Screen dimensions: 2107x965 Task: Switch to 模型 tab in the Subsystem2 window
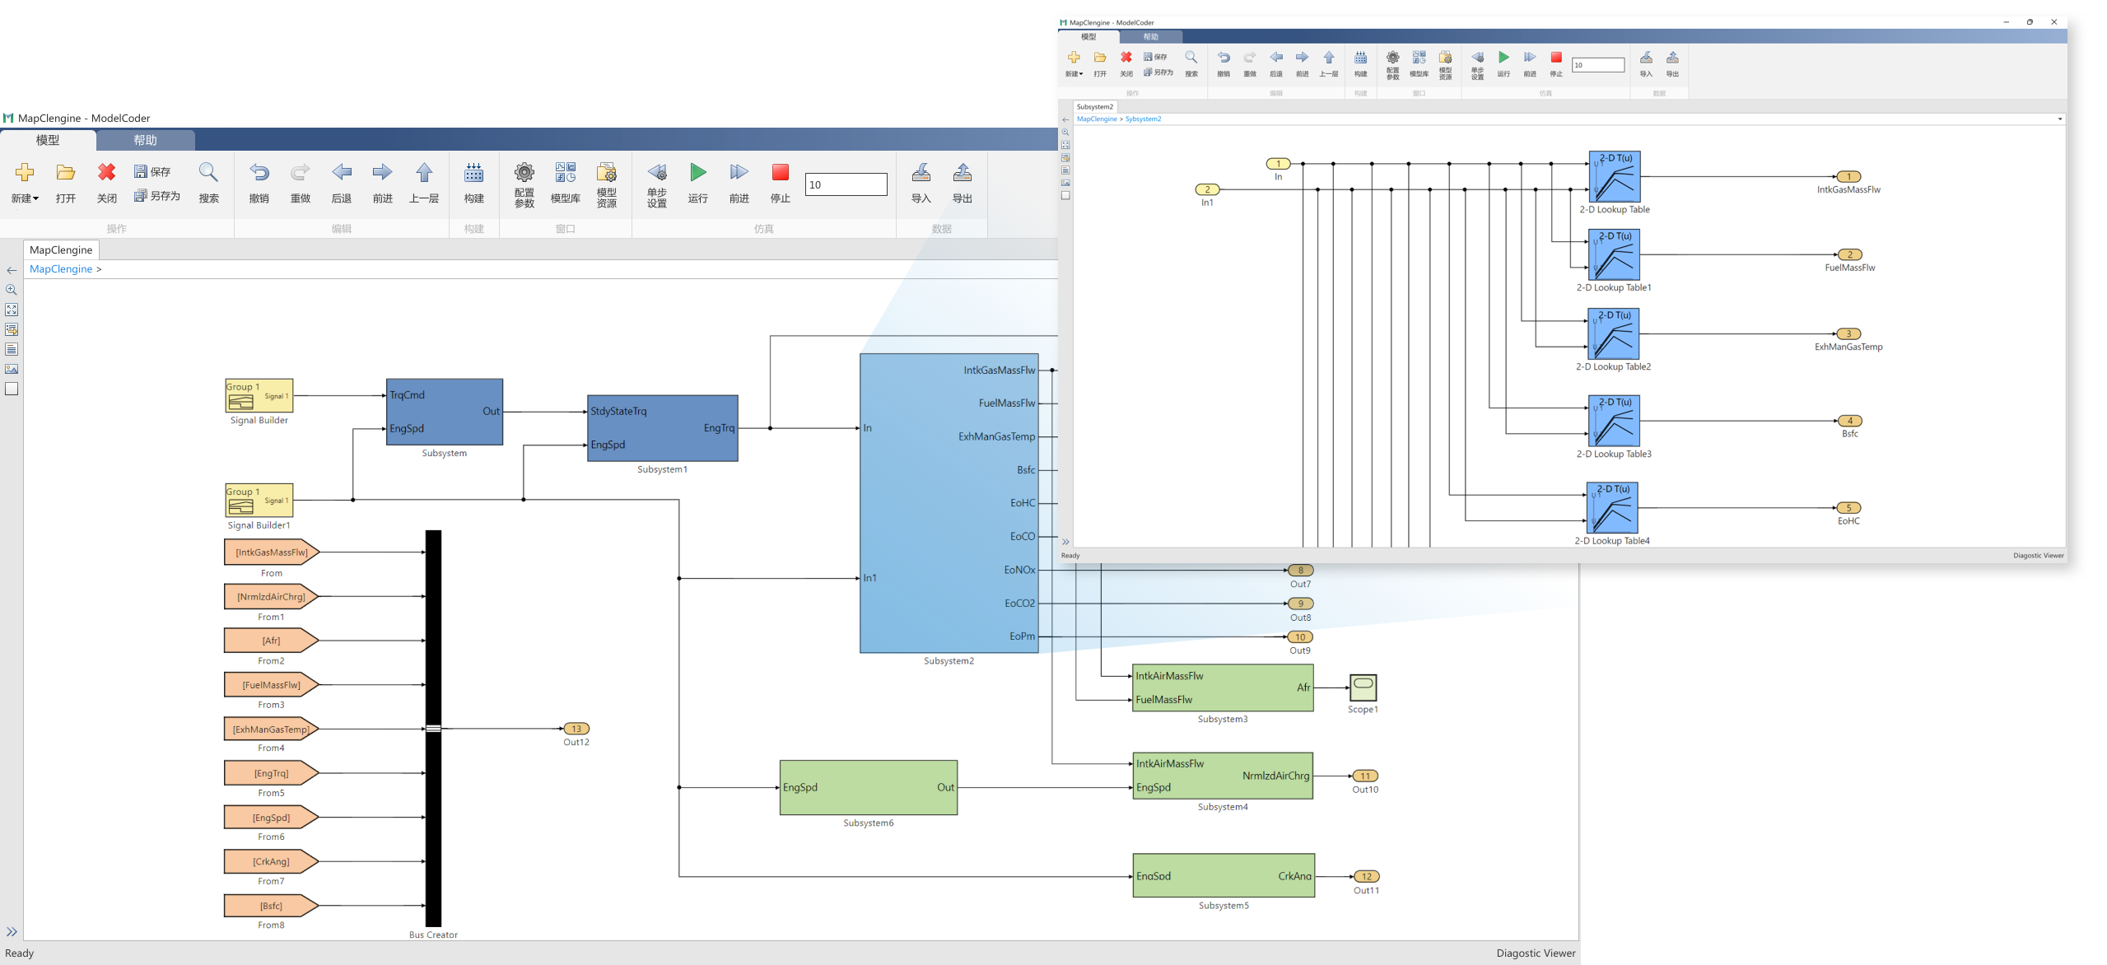(1088, 37)
